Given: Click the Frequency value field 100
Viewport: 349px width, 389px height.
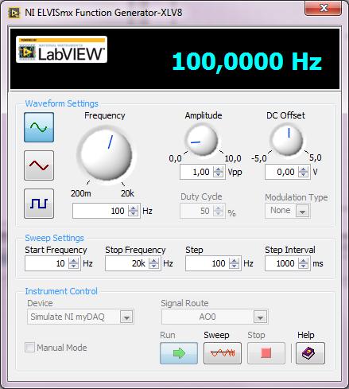Looking at the screenshot, I should 100,211.
